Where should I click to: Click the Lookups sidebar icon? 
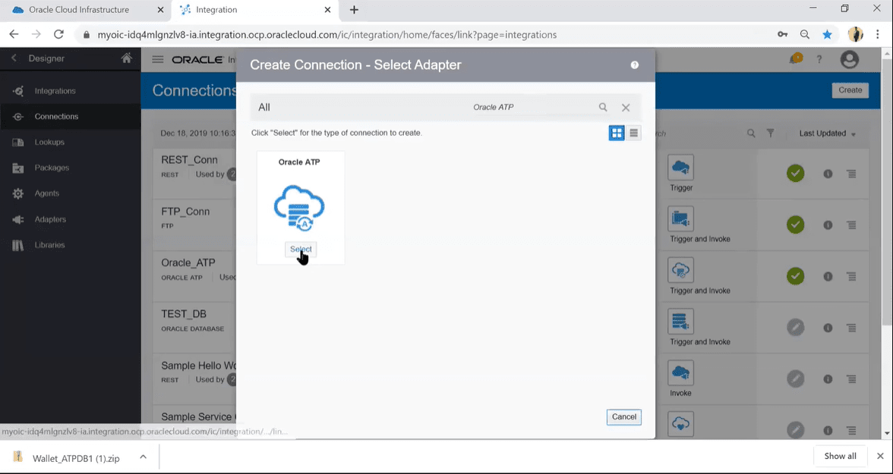coord(18,143)
